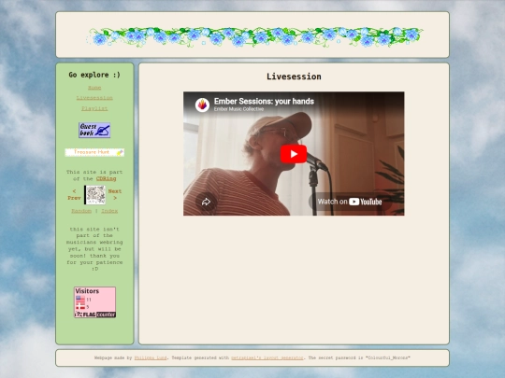Go to the Home page link

[94, 88]
